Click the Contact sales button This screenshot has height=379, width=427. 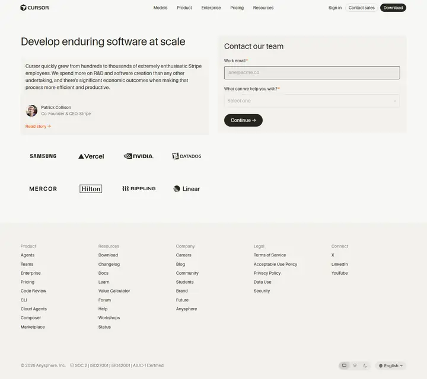(361, 8)
